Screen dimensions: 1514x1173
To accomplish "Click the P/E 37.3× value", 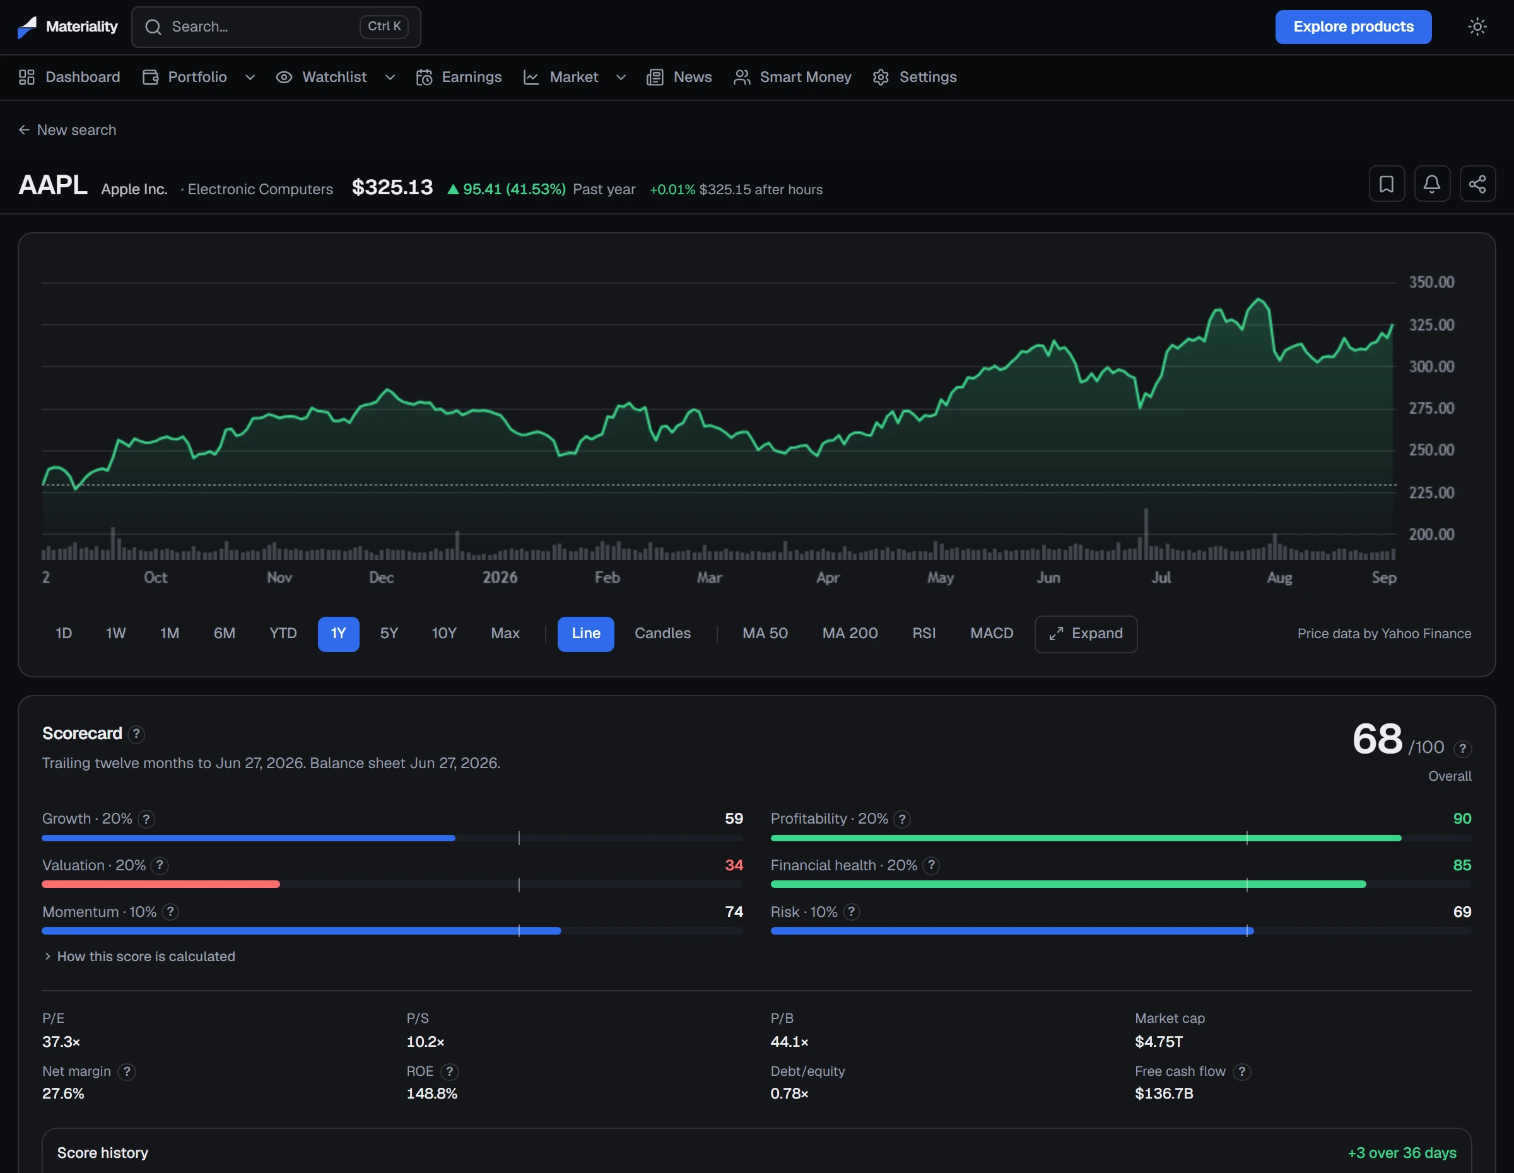I will [62, 1042].
